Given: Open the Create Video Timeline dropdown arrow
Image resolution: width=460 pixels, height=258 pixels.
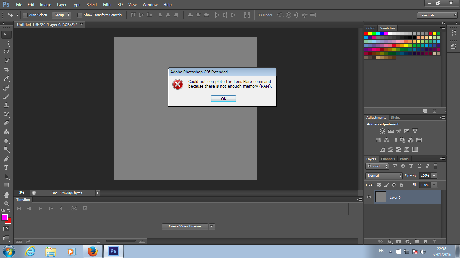Looking at the screenshot, I should pos(212,226).
